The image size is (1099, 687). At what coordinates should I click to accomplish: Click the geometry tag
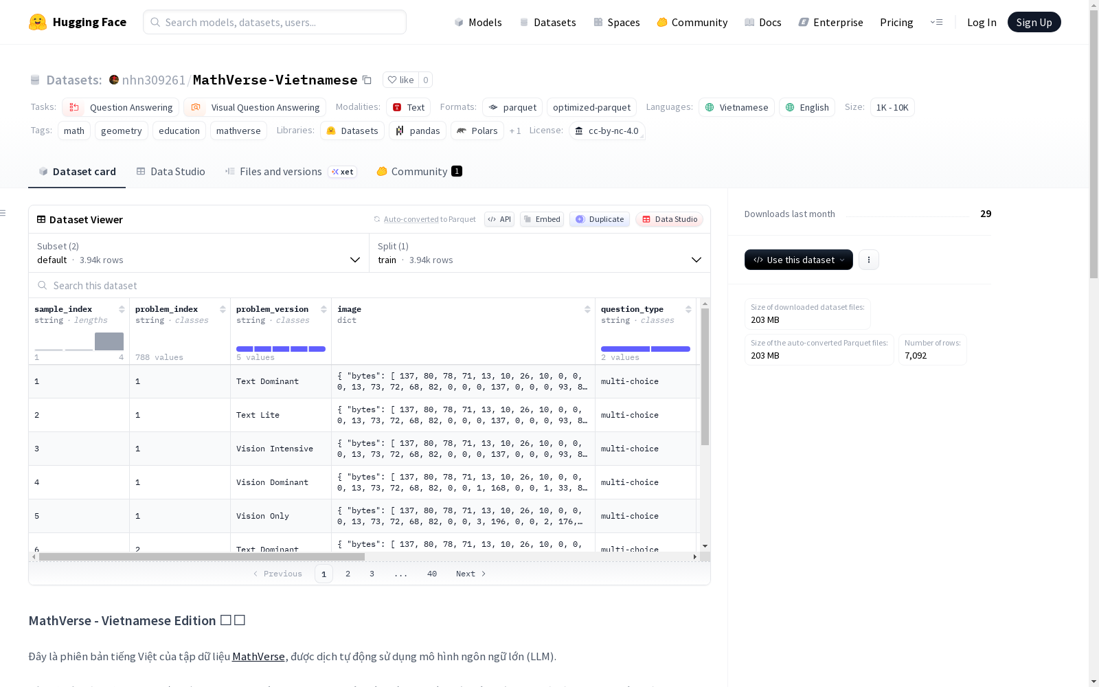pyautogui.click(x=122, y=131)
